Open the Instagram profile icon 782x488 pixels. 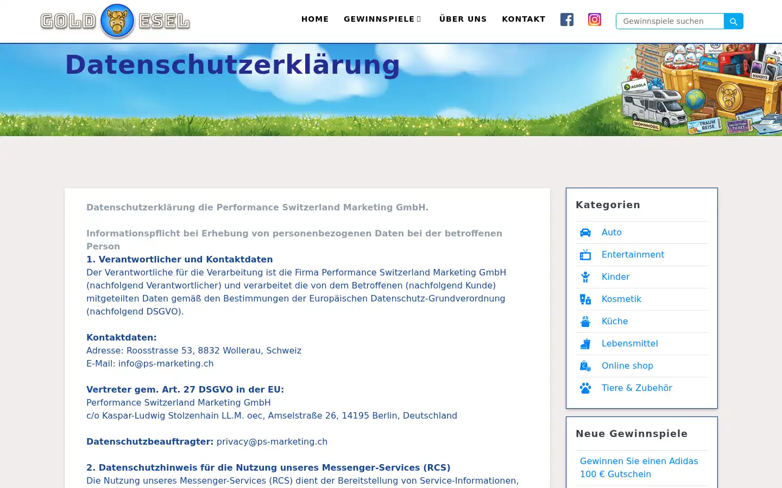(x=595, y=20)
